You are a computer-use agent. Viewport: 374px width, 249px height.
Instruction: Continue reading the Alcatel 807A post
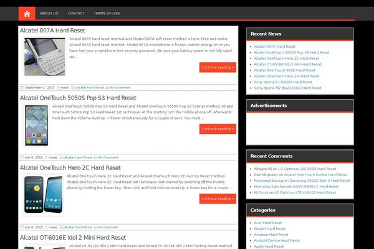pos(218,67)
